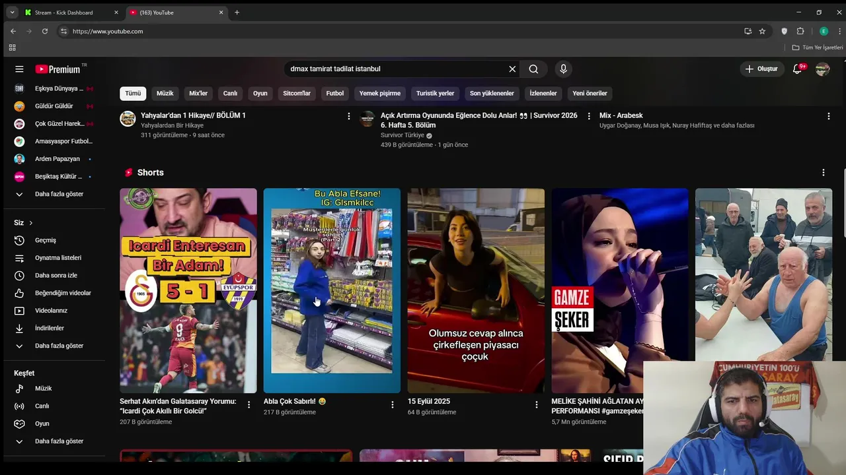Go back with the browser back arrow
This screenshot has height=475, width=846.
[x=13, y=31]
